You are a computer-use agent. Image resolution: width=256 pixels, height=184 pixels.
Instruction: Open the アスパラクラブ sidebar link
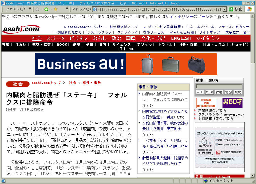tap(221, 115)
